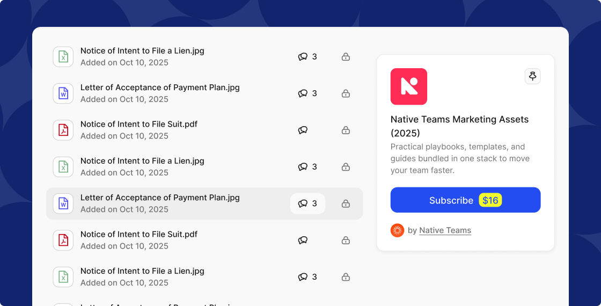Viewport: 601px width, 306px height.
Task: Select the bottom Notice of Intent to File a Lien.jpg
Action: 142,271
